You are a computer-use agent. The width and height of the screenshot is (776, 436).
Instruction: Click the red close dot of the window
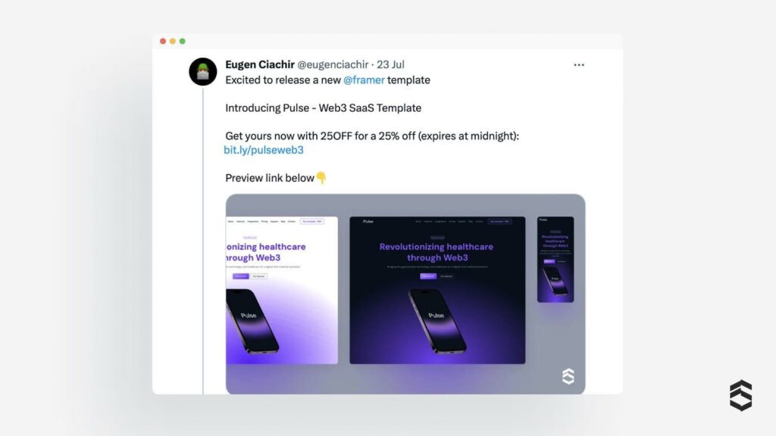163,41
